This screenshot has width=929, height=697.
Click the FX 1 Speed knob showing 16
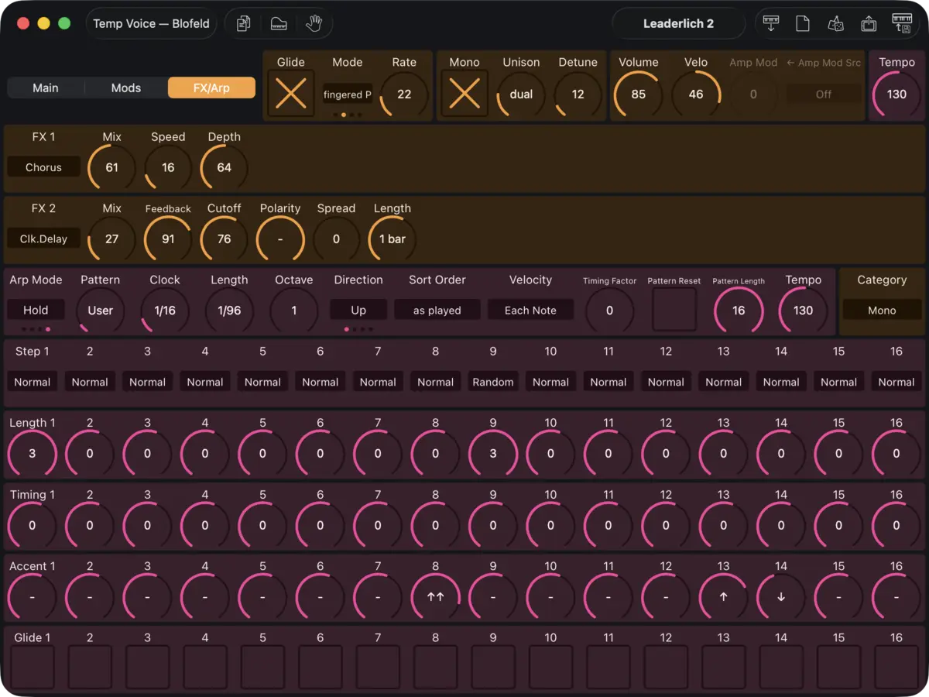click(168, 167)
